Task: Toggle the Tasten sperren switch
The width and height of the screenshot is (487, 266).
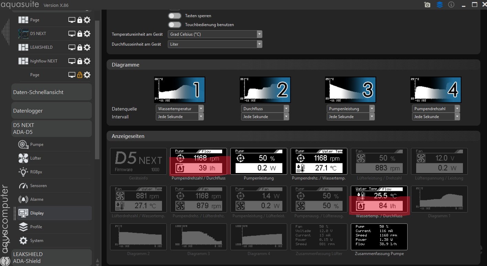Action: [x=175, y=16]
